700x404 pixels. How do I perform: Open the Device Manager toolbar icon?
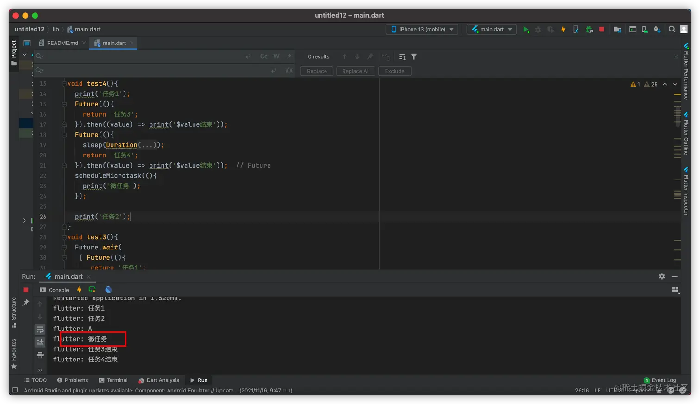[644, 29]
